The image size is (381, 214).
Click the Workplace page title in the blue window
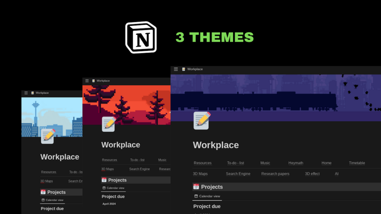point(60,157)
